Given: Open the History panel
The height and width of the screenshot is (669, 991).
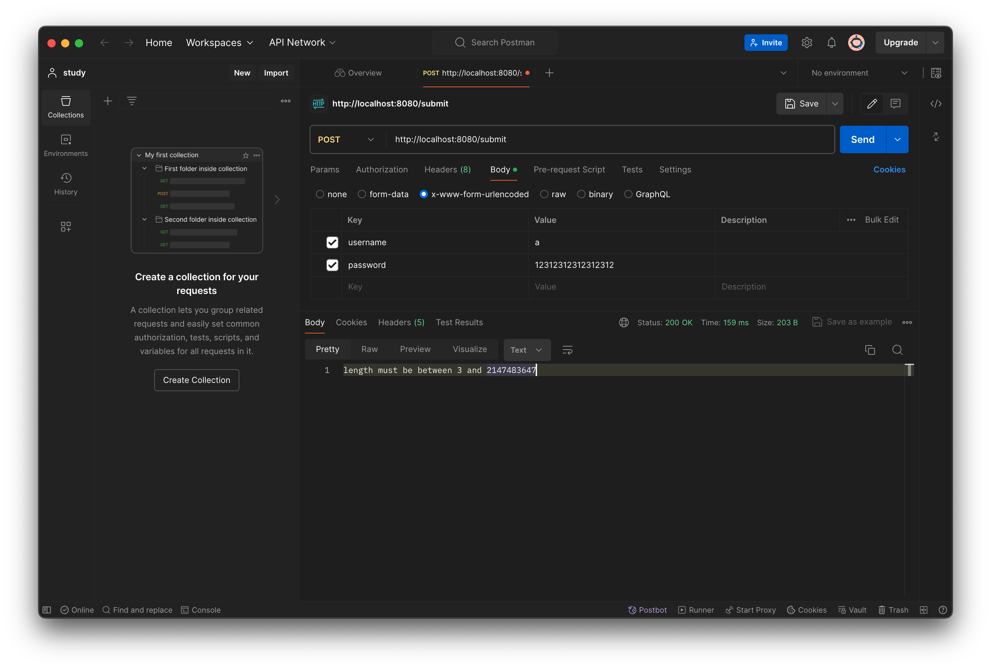Looking at the screenshot, I should coord(66,183).
